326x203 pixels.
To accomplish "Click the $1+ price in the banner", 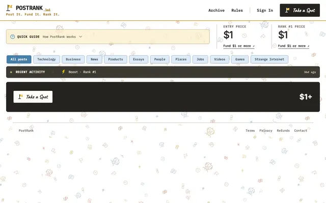I will pos(306,97).
